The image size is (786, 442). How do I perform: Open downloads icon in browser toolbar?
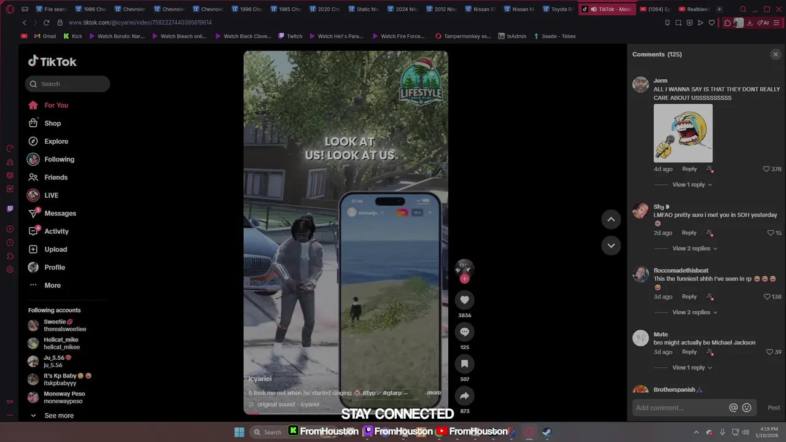point(750,23)
